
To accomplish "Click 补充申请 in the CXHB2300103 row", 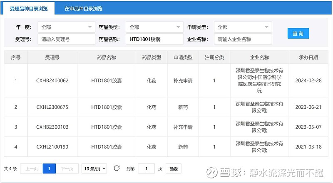I will pos(183,127).
